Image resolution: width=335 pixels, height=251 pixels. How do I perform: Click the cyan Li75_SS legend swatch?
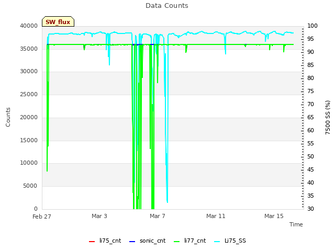[217, 242]
